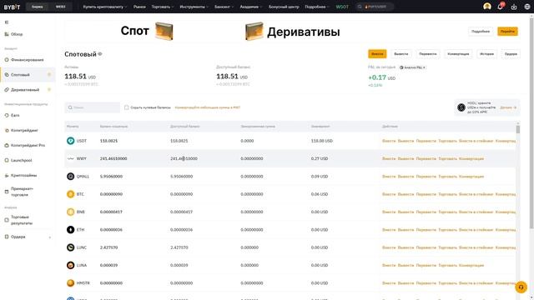Open Earn in the sidebar
This screenshot has height=300, width=534.
click(12, 115)
